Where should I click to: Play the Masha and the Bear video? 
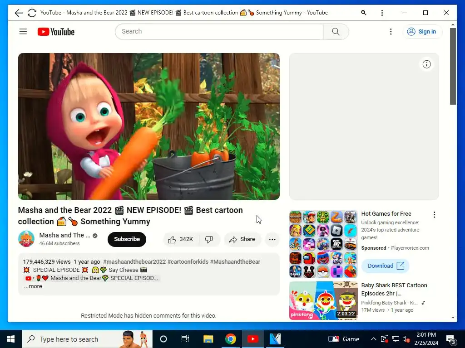[x=149, y=126]
